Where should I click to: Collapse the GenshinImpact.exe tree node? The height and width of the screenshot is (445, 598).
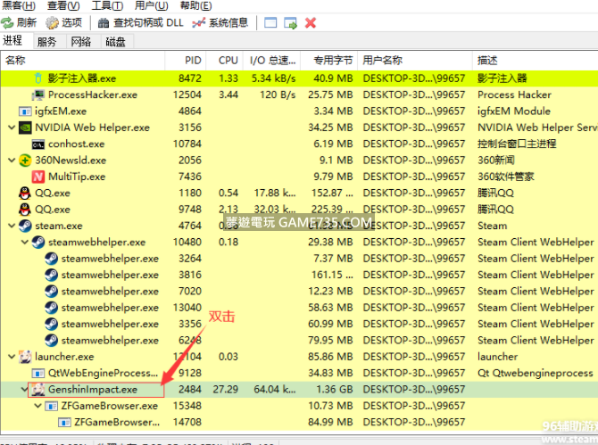pyautogui.click(x=25, y=390)
